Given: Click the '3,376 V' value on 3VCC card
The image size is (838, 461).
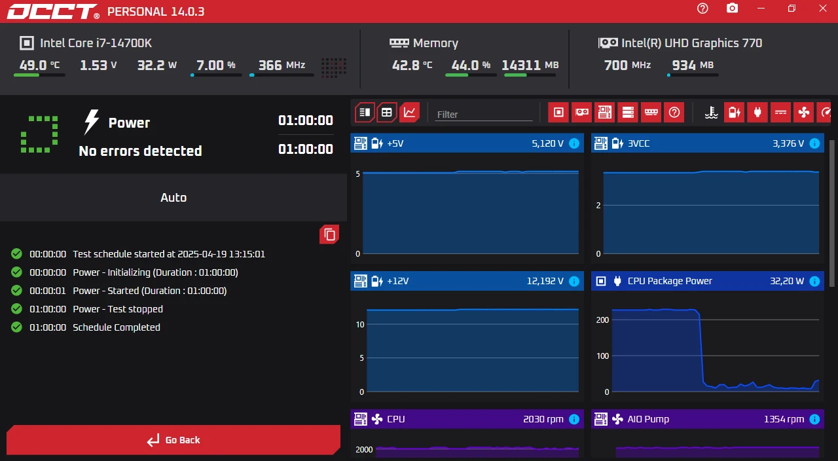Looking at the screenshot, I should pyautogui.click(x=788, y=143).
